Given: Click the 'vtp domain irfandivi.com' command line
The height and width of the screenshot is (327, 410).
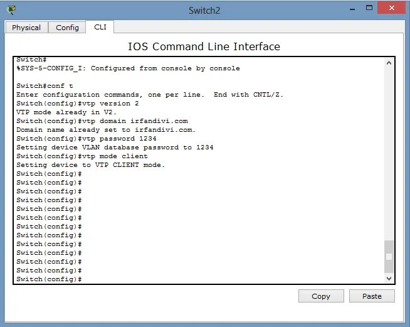Looking at the screenshot, I should point(102,121).
